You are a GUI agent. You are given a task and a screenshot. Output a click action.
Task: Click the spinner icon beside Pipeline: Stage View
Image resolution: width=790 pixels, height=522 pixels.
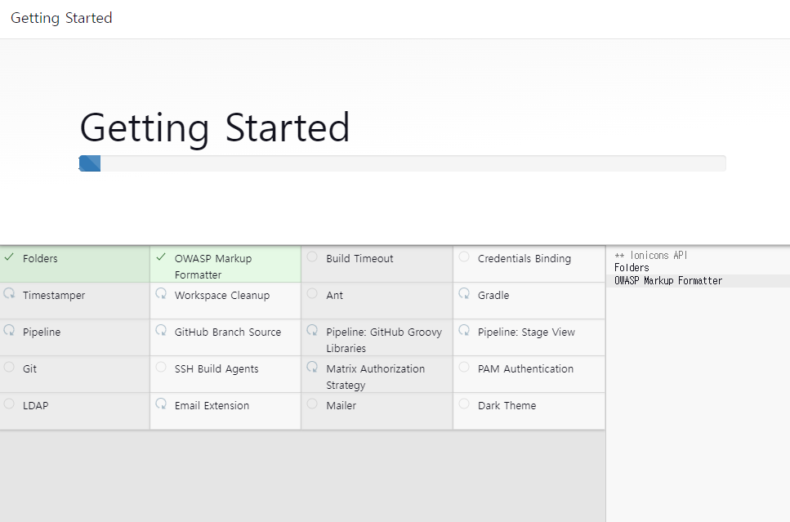tap(464, 330)
